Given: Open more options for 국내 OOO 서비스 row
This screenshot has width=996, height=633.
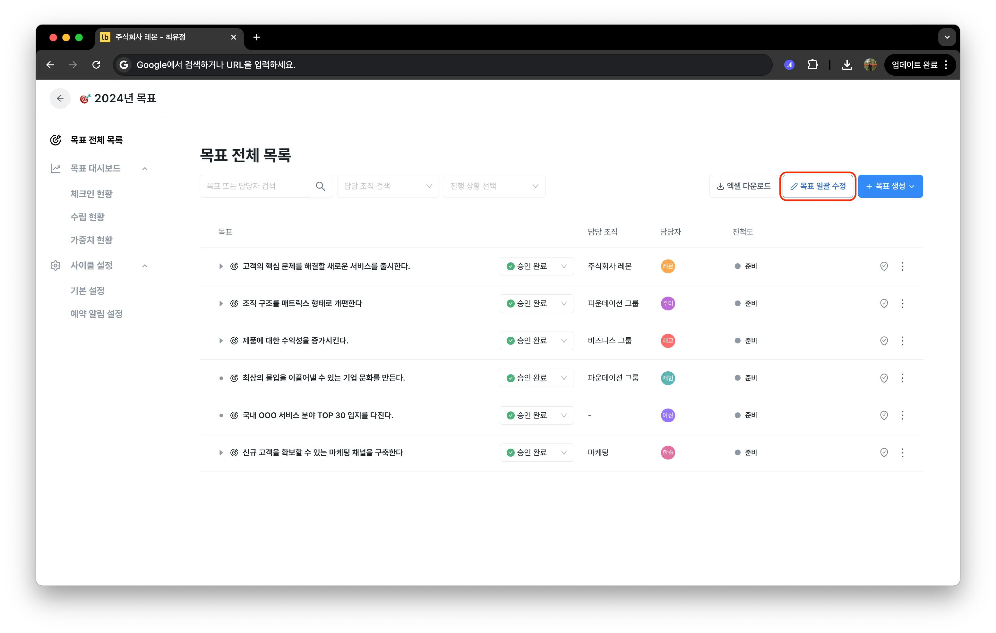Looking at the screenshot, I should tap(903, 415).
